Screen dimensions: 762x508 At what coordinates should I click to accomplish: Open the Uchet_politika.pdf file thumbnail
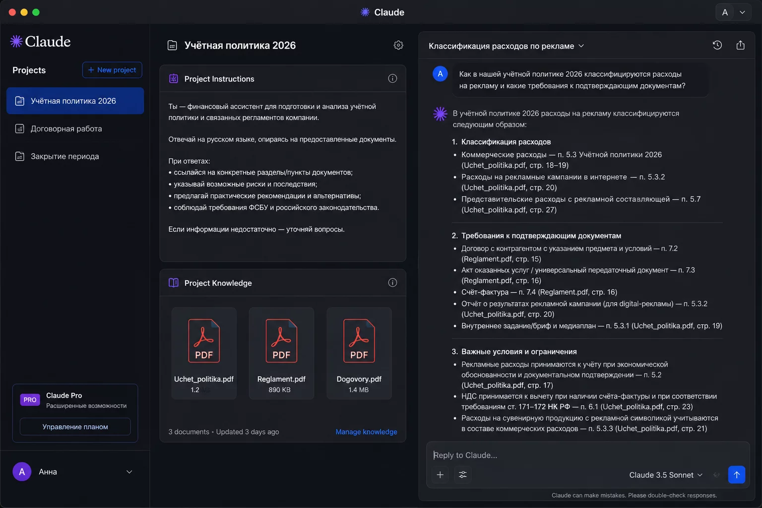(x=204, y=353)
